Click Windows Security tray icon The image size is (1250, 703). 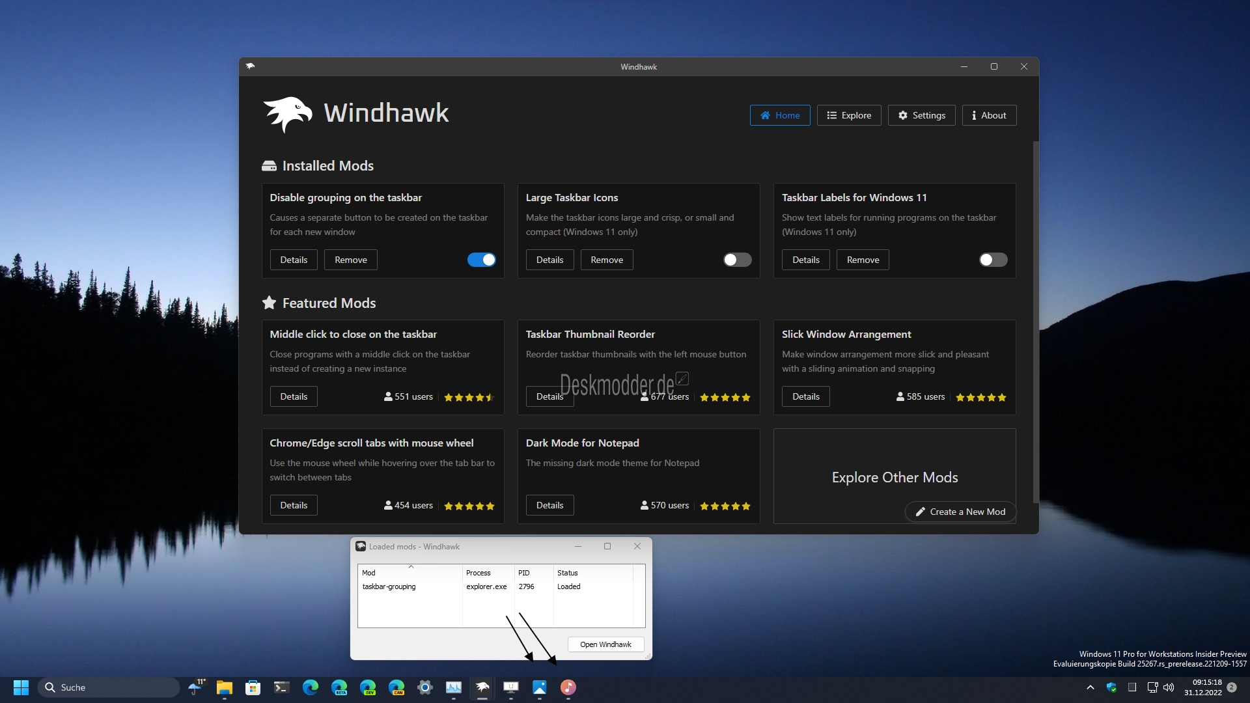point(1111,687)
